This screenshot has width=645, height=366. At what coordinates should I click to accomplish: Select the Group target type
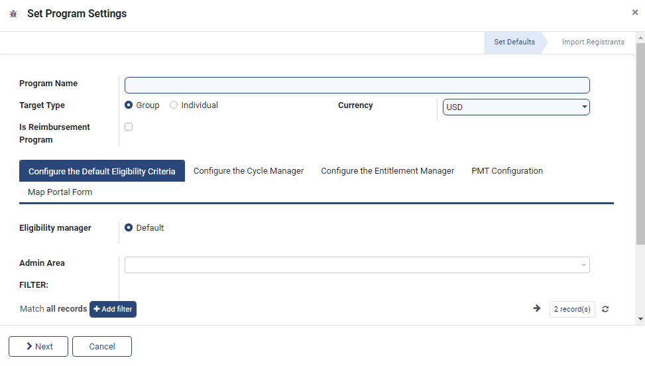129,105
